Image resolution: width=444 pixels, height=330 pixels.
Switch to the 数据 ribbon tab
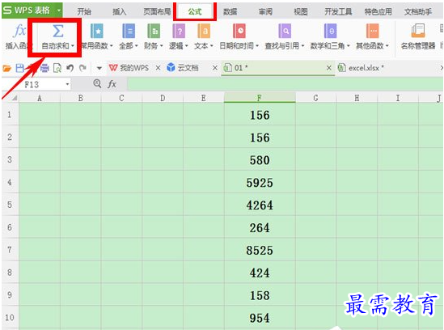[230, 11]
